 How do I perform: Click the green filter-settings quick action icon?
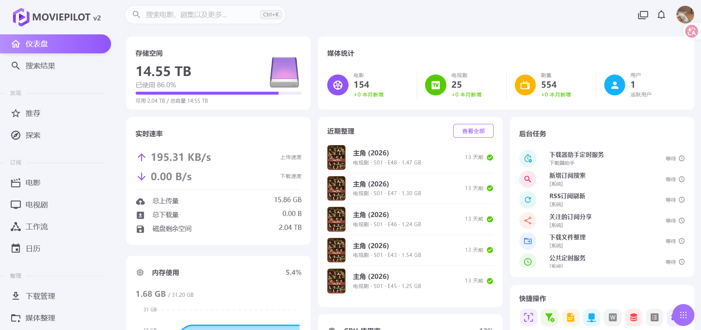(549, 317)
